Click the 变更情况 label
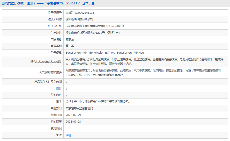Screen dimensions: 230x141 coord(56,128)
